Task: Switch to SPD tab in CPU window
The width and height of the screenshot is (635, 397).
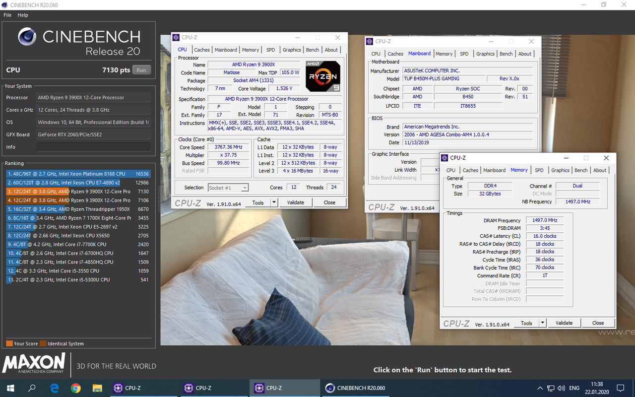Action: coord(270,50)
